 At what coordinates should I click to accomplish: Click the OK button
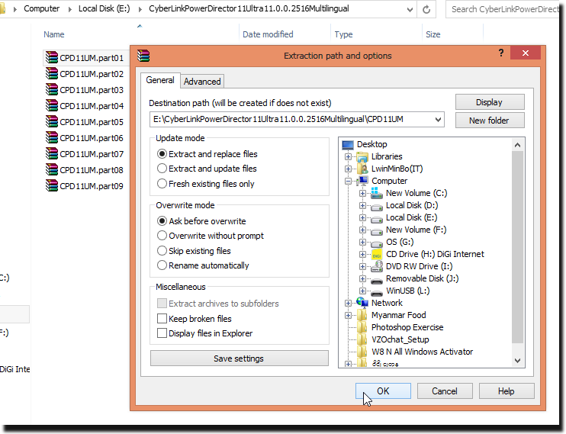(x=383, y=391)
